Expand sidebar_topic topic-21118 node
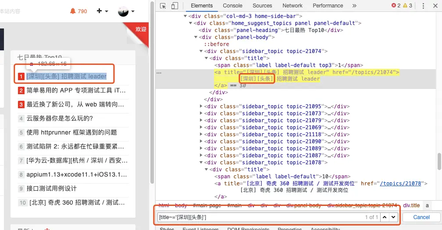 (201, 134)
